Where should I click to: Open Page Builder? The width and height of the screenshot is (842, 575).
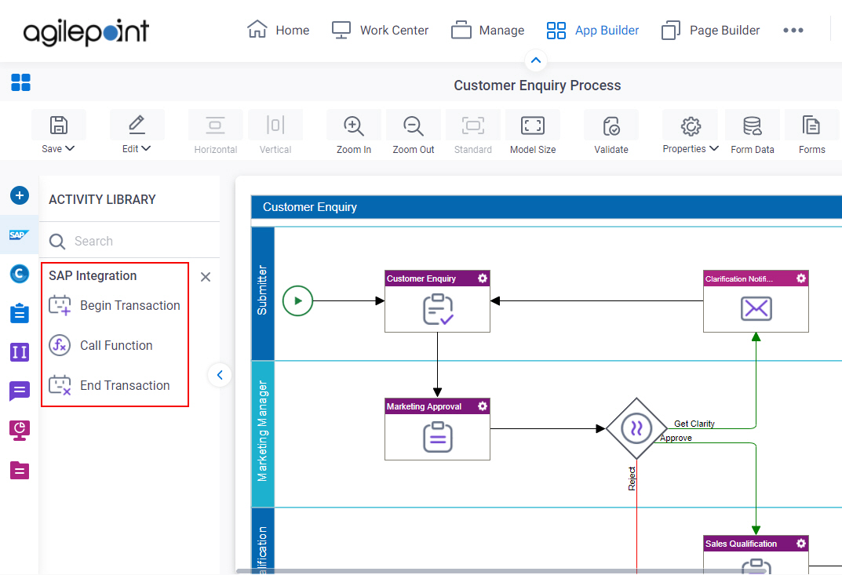pyautogui.click(x=710, y=30)
